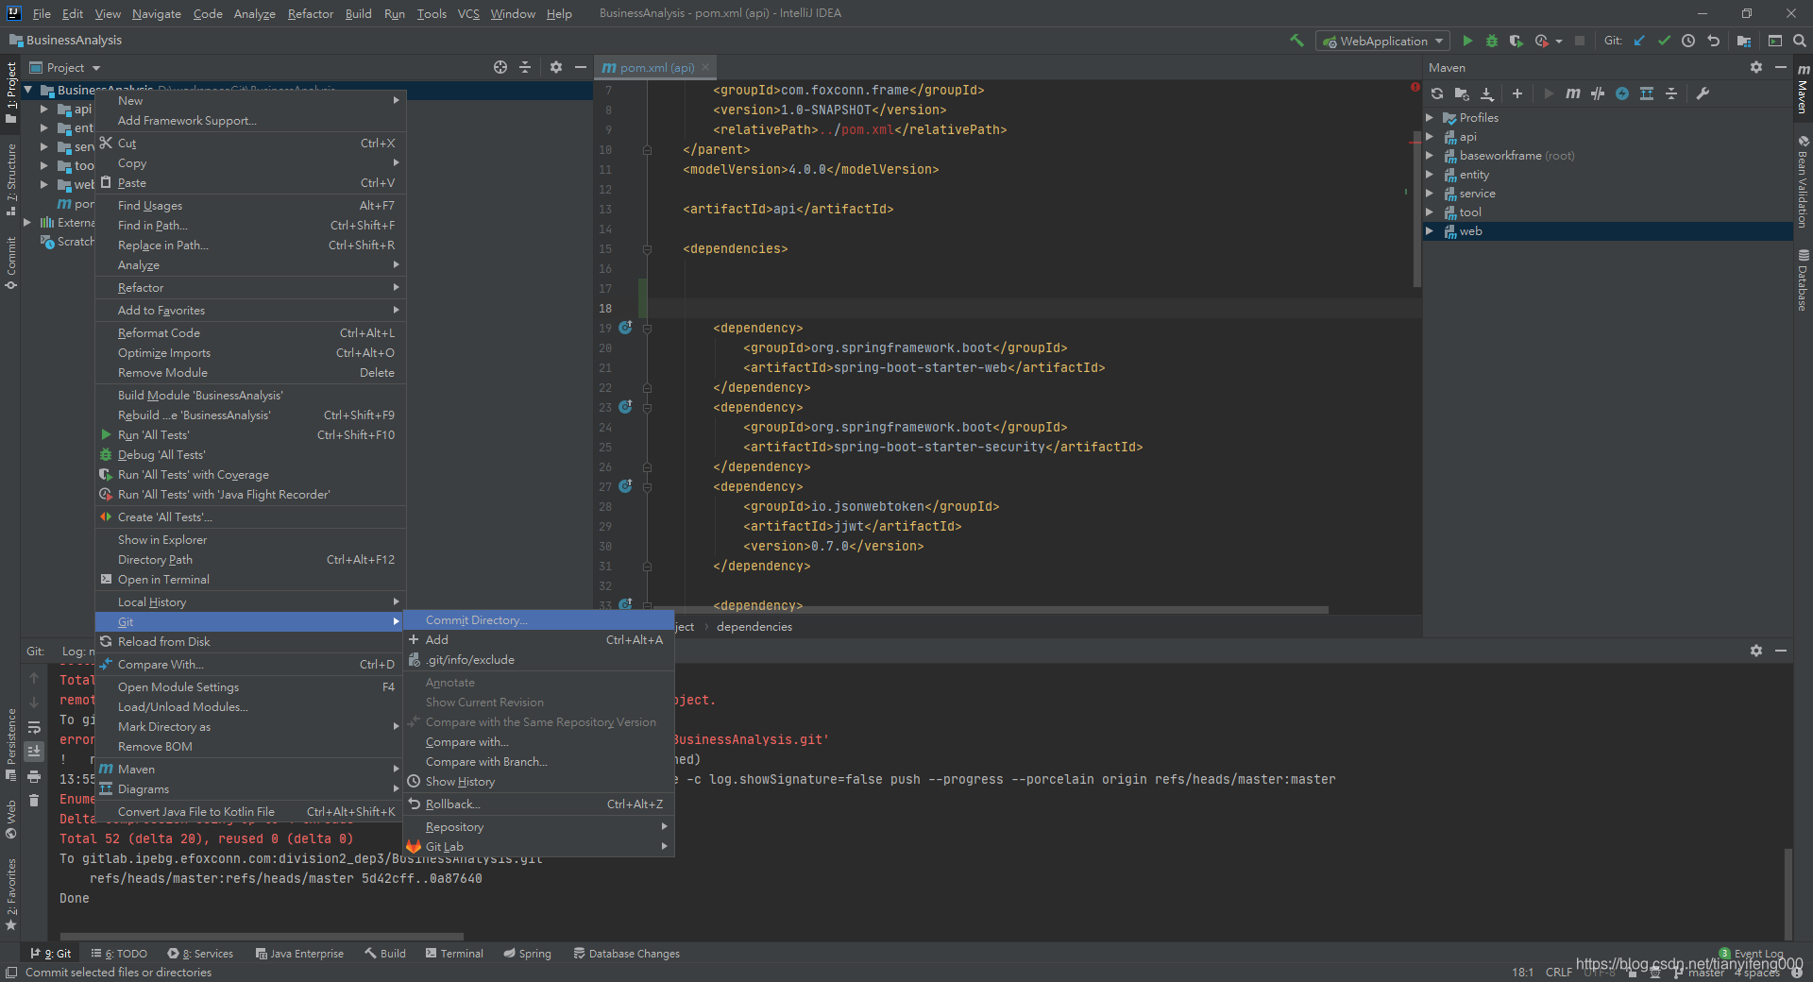
Task: Expand baseworkframe (root) Maven node
Action: [x=1430, y=156]
